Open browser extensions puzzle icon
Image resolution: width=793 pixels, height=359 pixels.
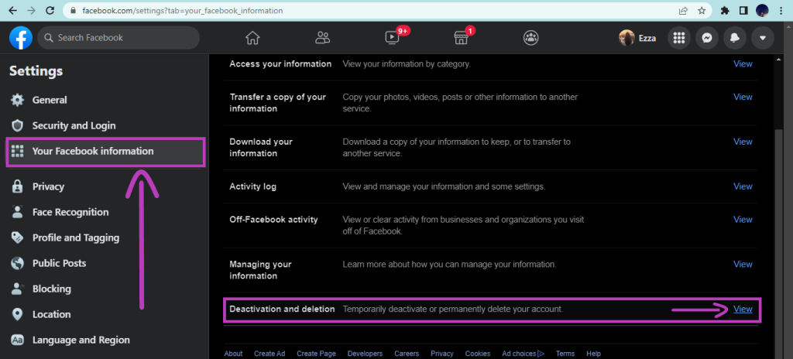pos(725,10)
